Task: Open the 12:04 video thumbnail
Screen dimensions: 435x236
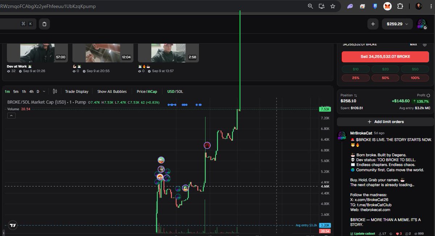Action: tap(103, 53)
